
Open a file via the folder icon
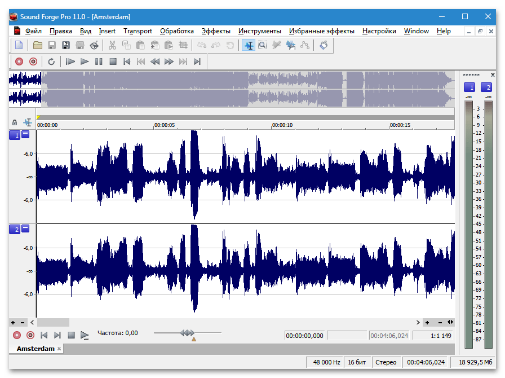37,45
